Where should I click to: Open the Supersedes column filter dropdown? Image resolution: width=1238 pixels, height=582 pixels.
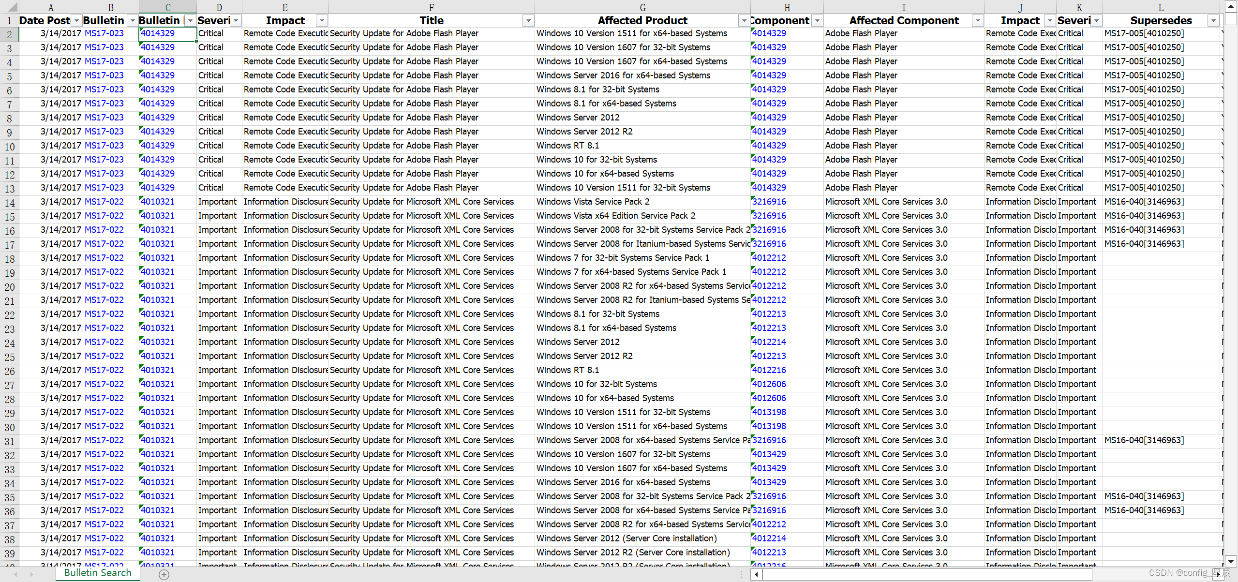[1213, 21]
